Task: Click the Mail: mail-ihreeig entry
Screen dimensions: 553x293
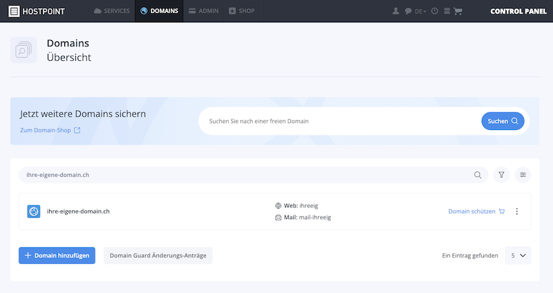Action: (x=303, y=217)
